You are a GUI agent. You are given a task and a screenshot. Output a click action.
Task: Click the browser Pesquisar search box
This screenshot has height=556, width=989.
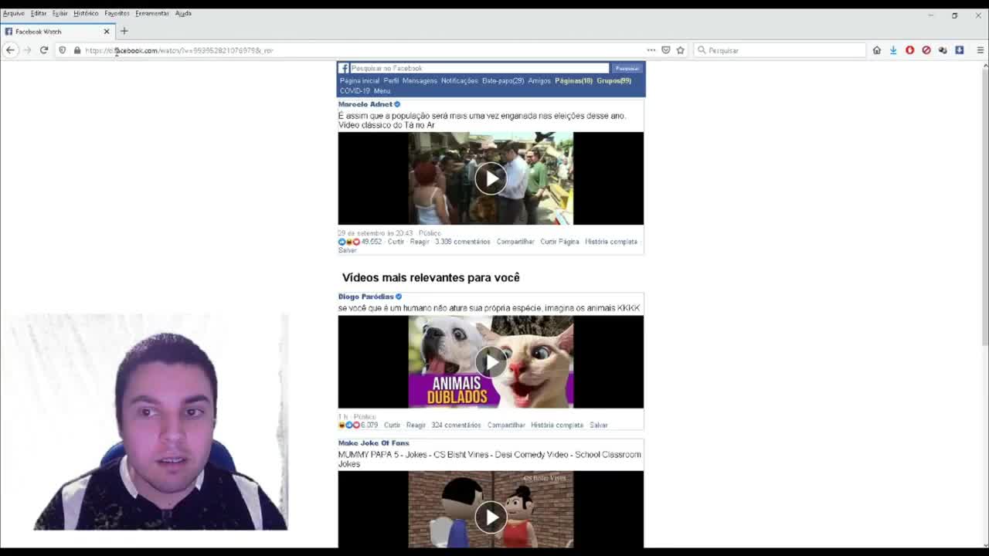coord(780,50)
